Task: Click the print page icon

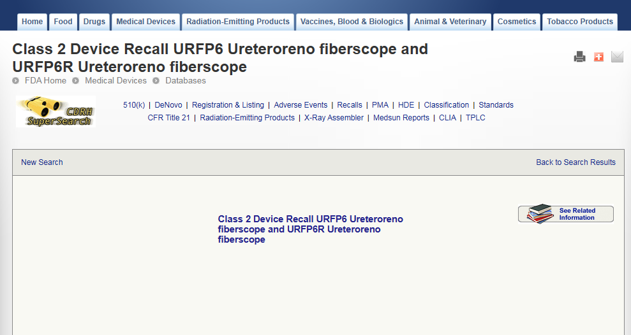Action: [x=579, y=57]
